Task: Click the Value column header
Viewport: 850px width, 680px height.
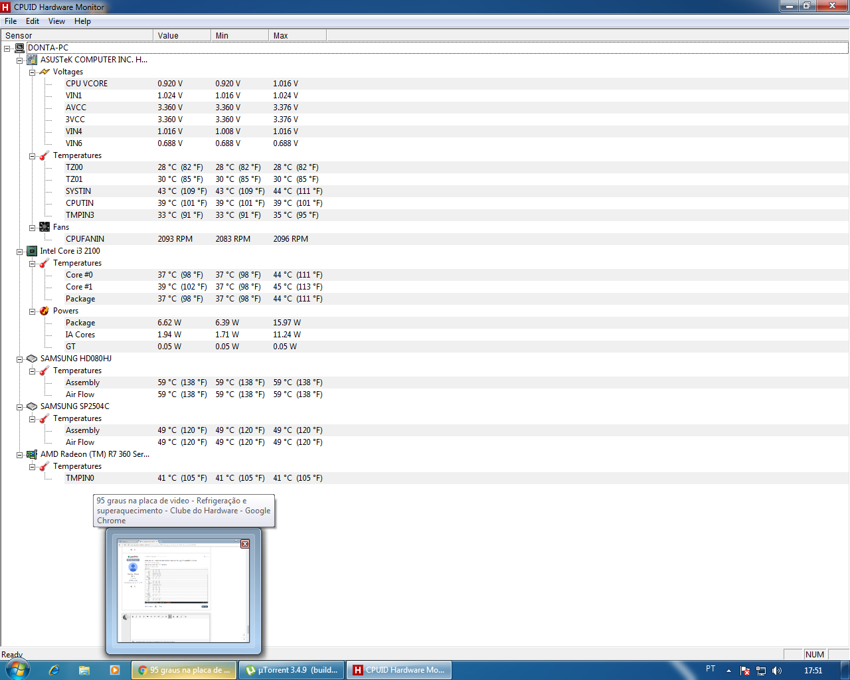Action: point(182,36)
